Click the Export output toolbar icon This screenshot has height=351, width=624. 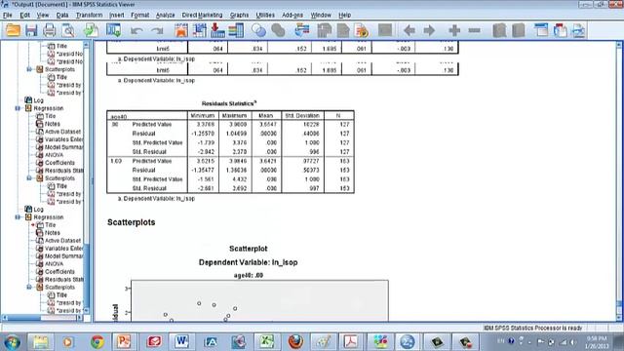pos(91,30)
